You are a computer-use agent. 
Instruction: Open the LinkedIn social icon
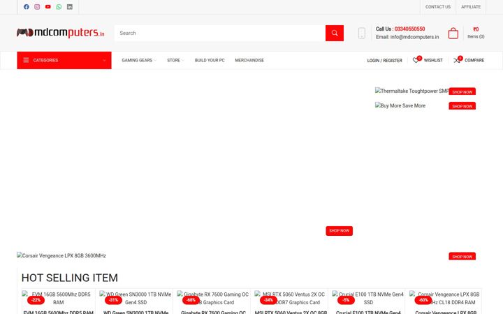click(x=70, y=7)
